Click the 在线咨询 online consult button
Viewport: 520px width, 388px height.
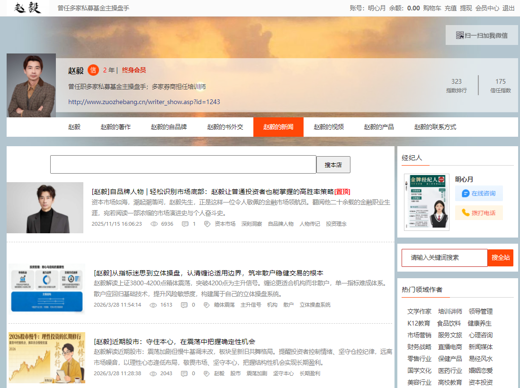pos(479,193)
